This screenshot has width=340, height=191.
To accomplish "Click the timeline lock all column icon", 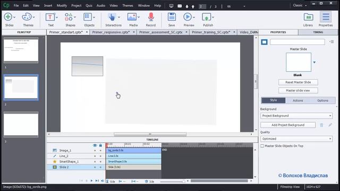I will click(100, 145).
